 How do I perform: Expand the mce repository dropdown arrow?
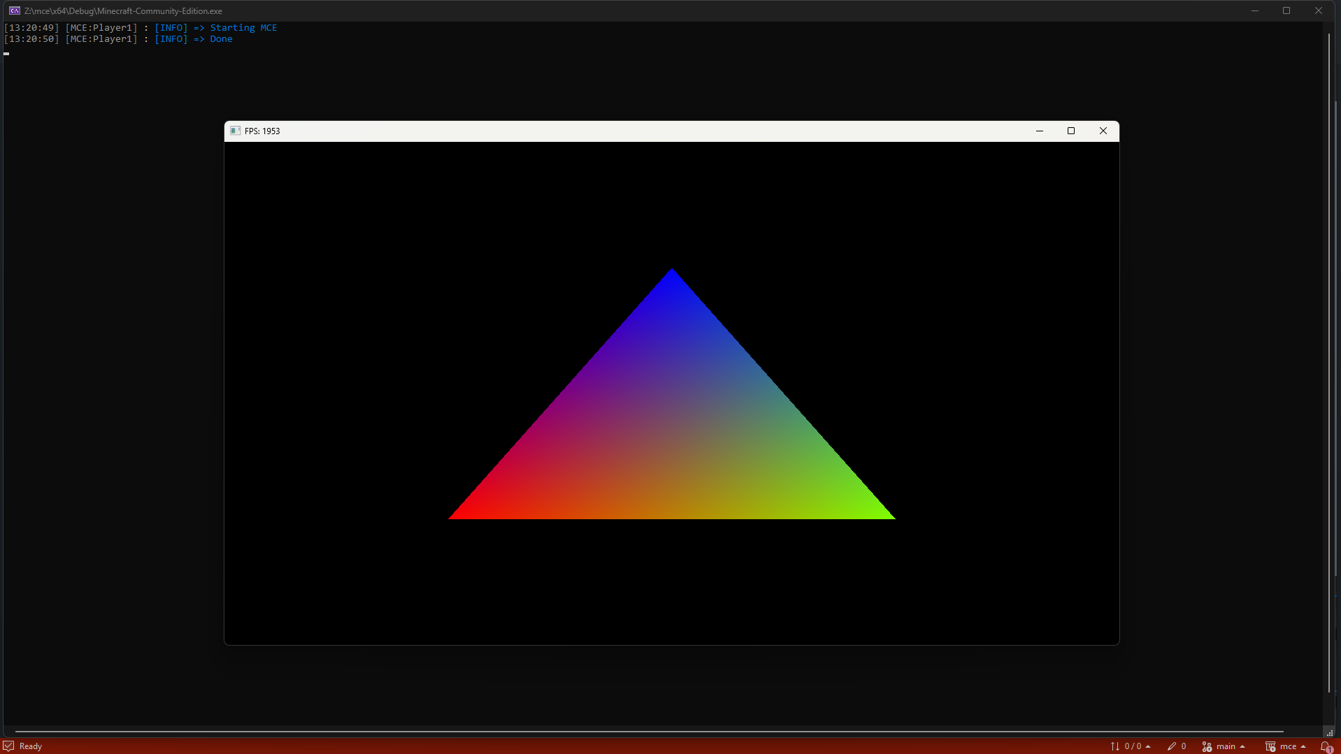coord(1303,746)
